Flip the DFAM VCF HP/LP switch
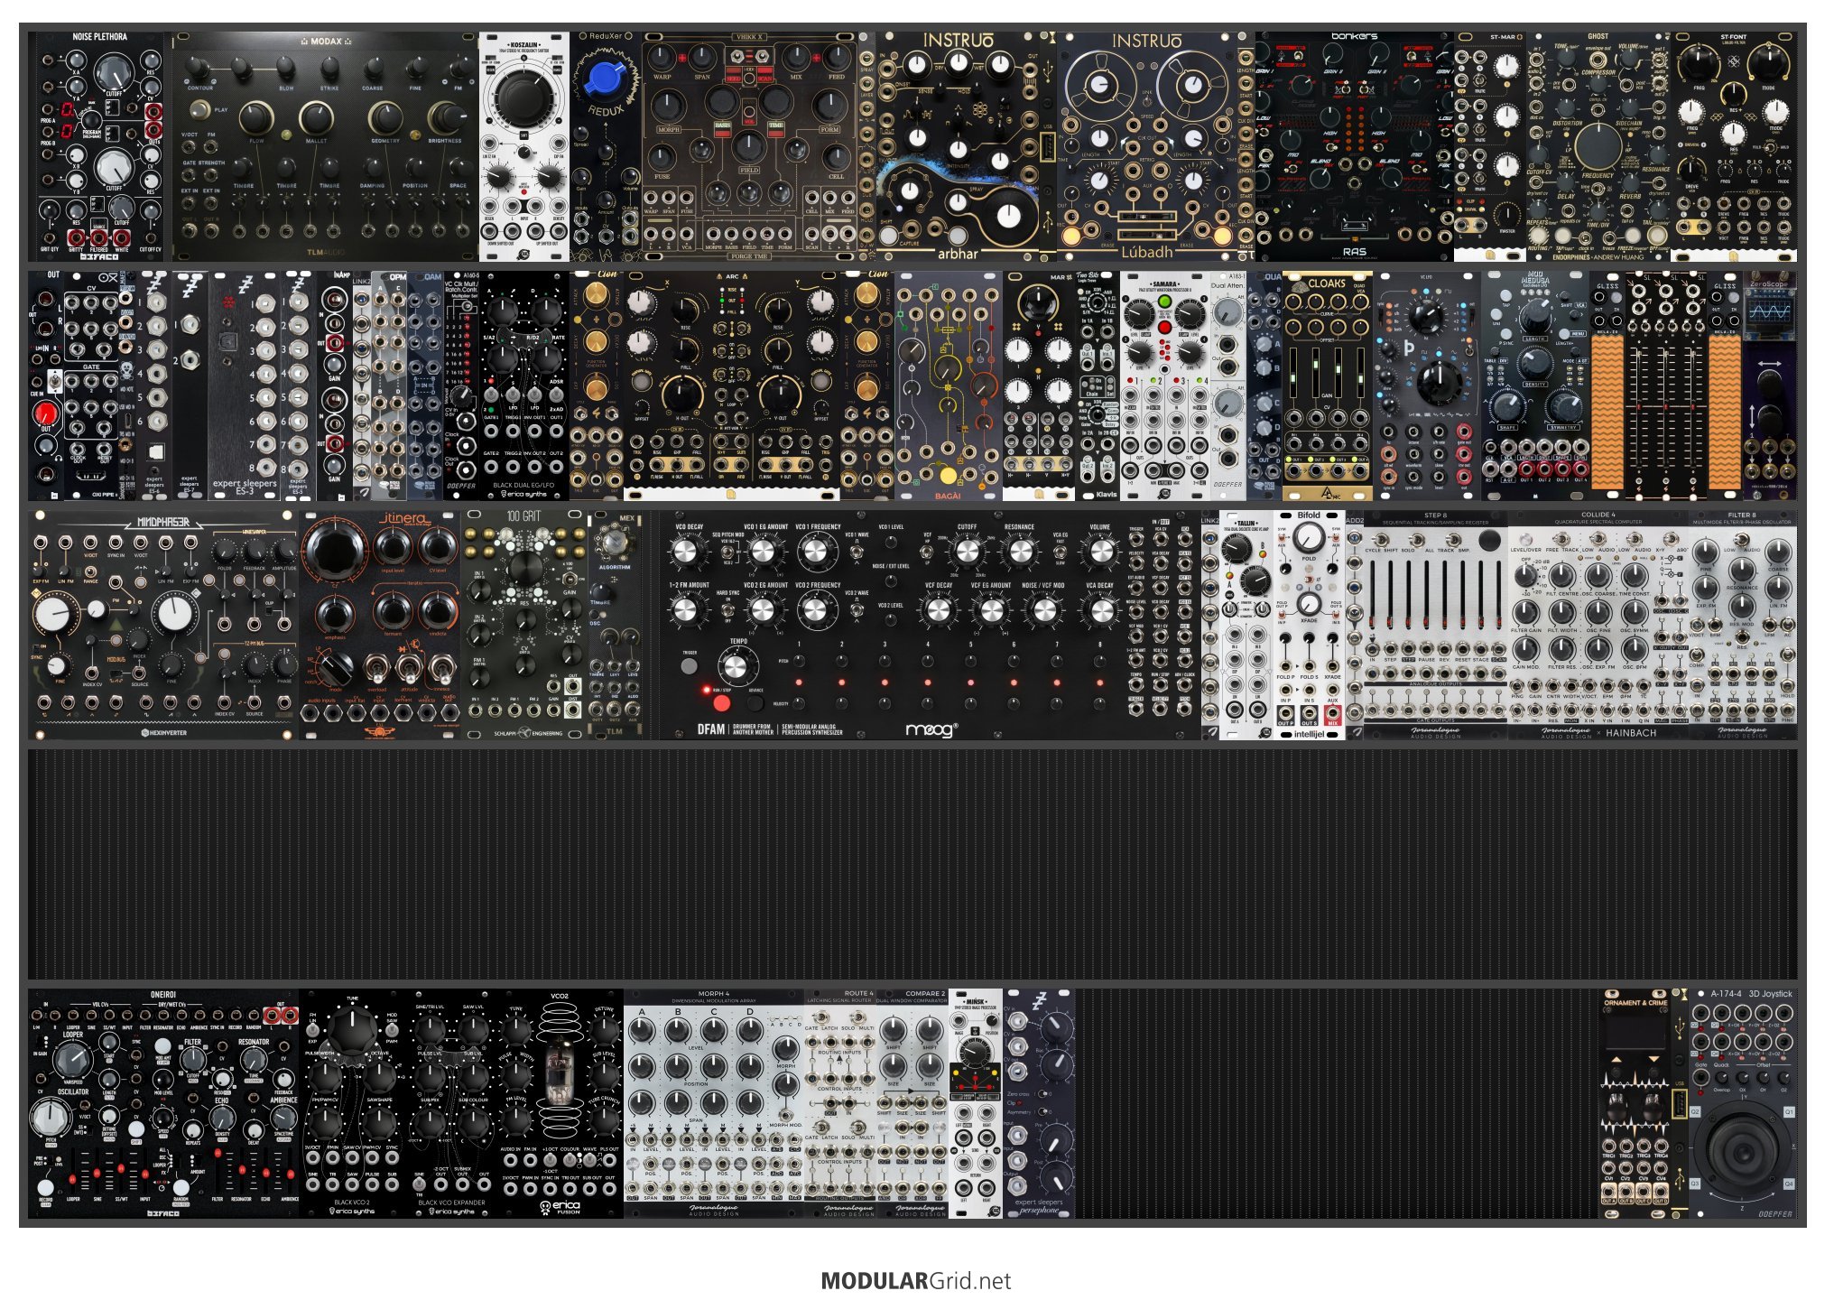 (927, 550)
